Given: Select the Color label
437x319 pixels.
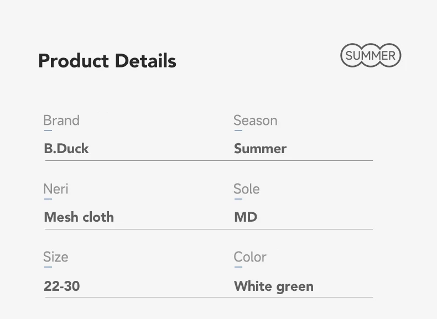Looking at the screenshot, I should (250, 257).
